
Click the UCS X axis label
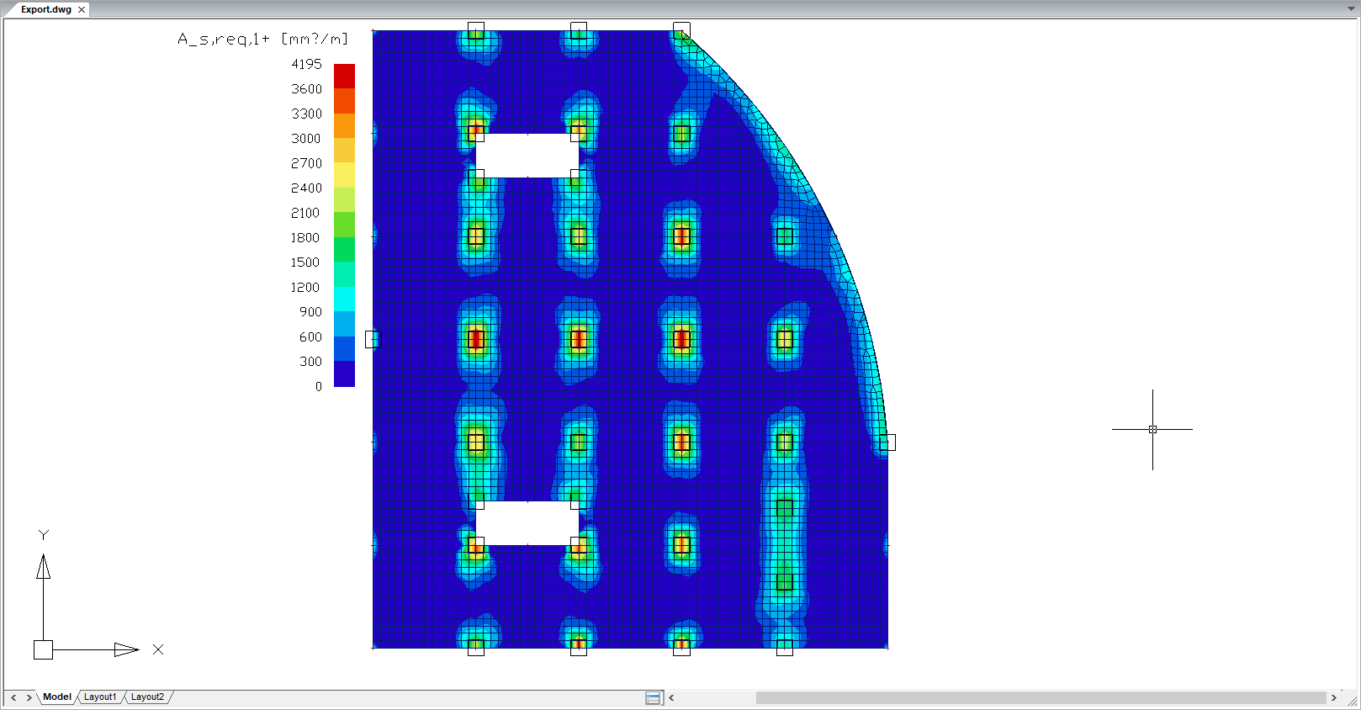pyautogui.click(x=158, y=649)
